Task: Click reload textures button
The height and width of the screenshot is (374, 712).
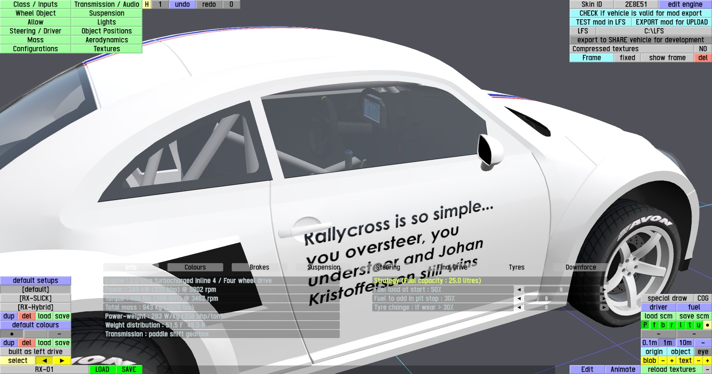Action: tap(672, 370)
